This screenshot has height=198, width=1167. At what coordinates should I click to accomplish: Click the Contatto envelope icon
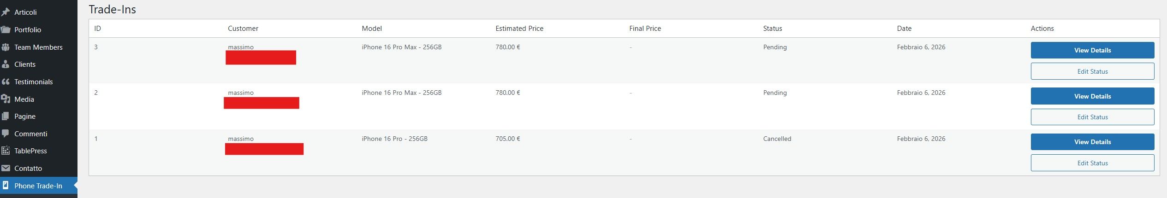6,168
